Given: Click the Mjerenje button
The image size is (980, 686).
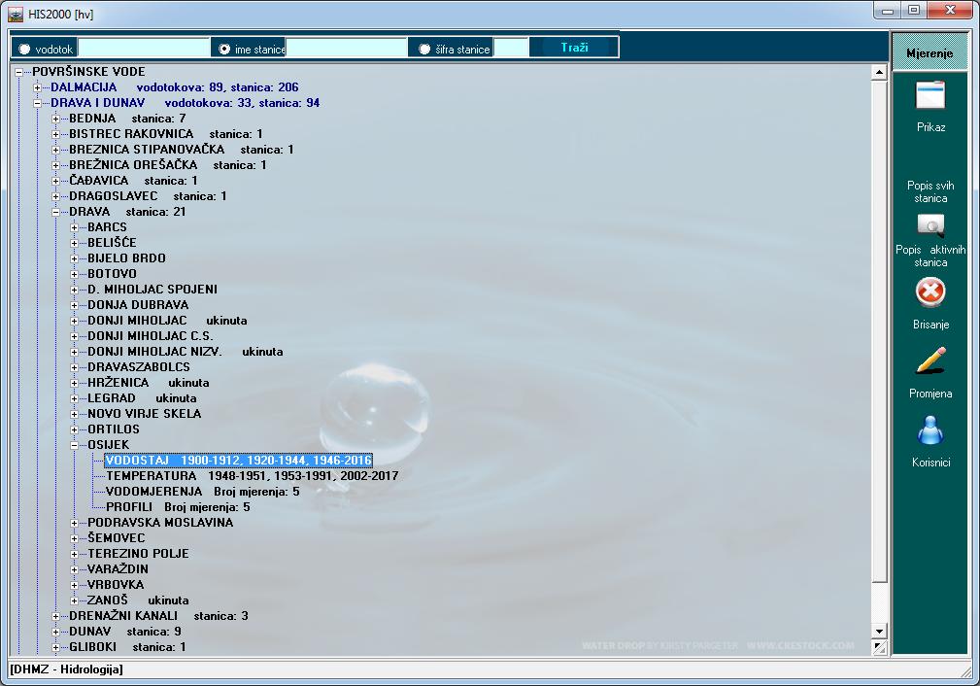Looking at the screenshot, I should point(929,53).
